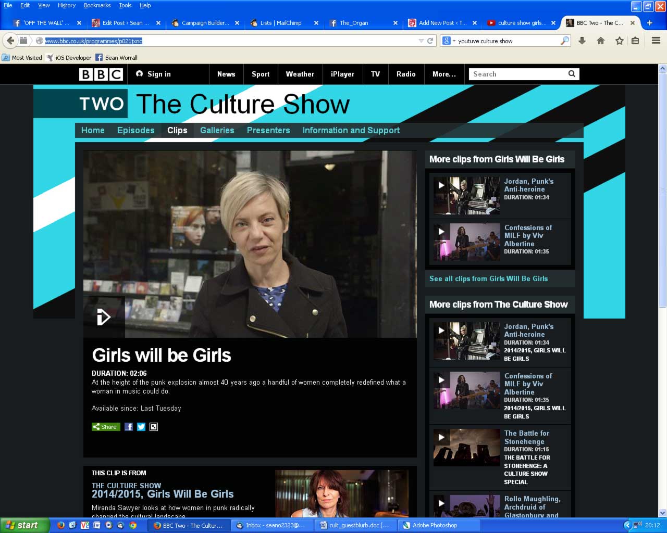Viewport: 667px width, 533px height.
Task: Reload the page with refresh icon
Action: pyautogui.click(x=430, y=41)
